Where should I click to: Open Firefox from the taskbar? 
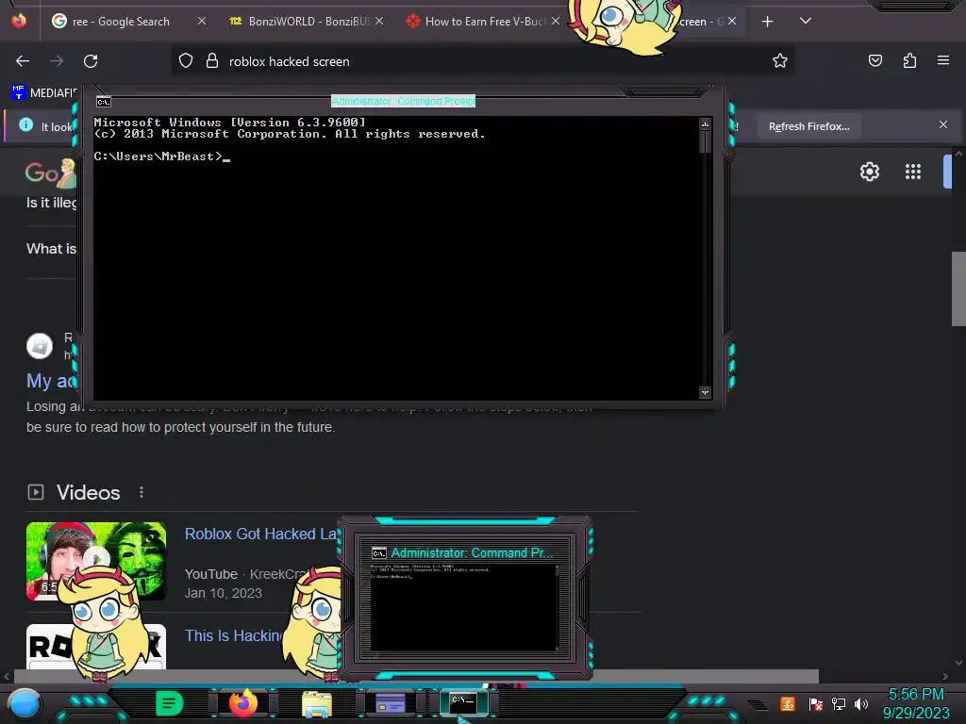click(x=243, y=703)
